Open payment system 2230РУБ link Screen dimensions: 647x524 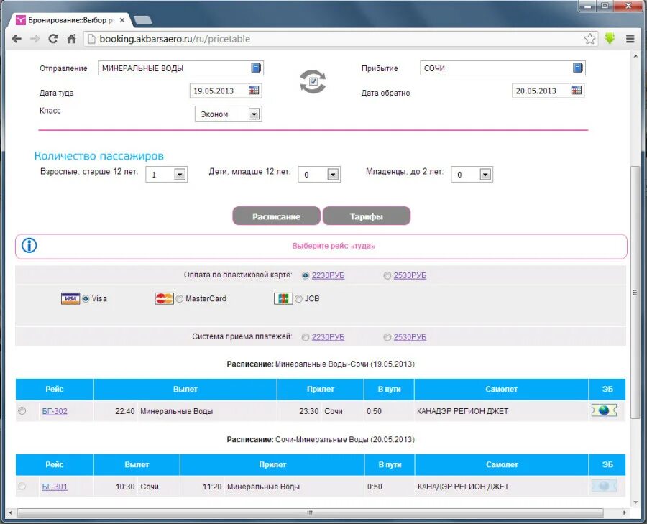point(328,337)
